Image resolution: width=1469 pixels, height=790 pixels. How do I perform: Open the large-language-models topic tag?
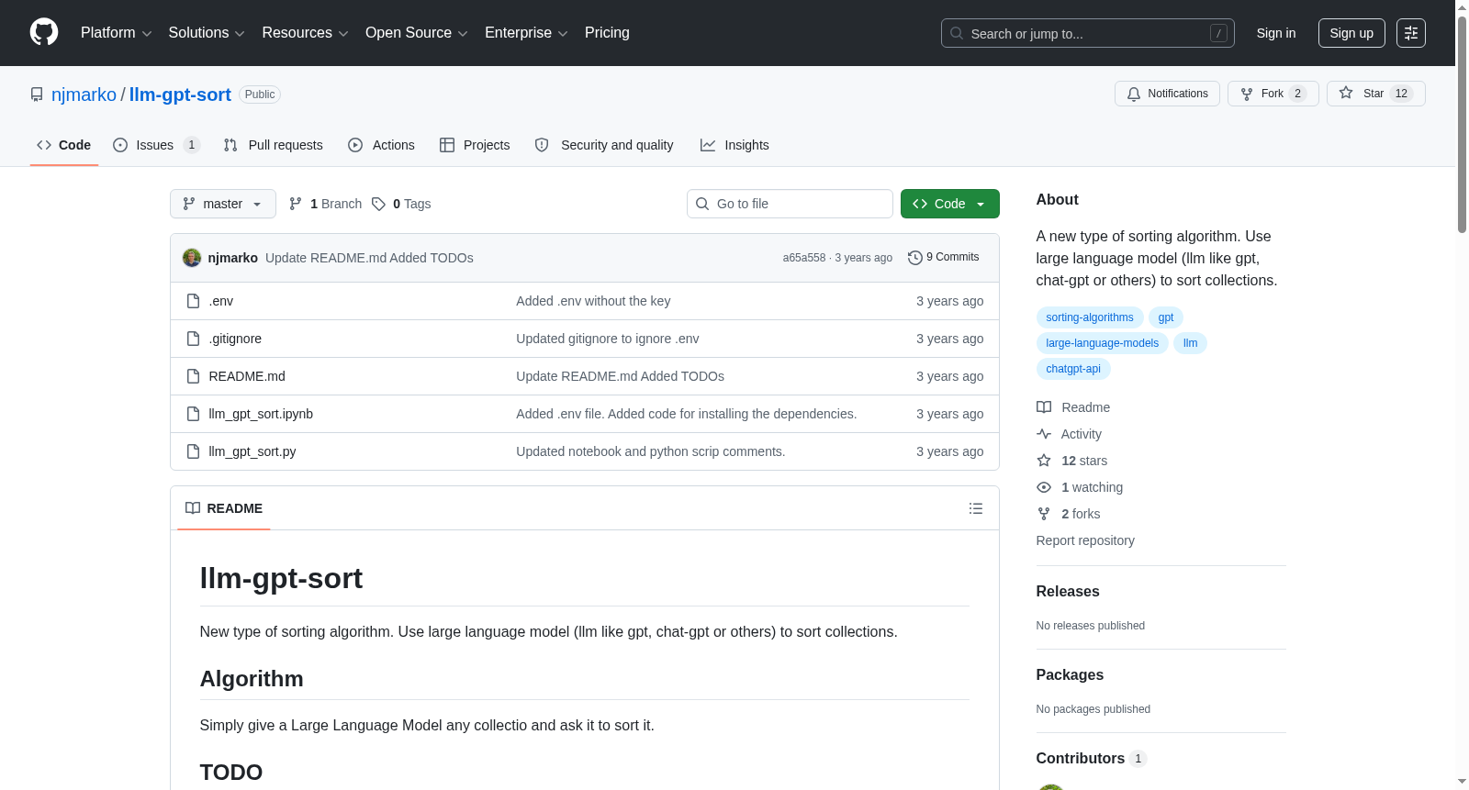[1103, 343]
